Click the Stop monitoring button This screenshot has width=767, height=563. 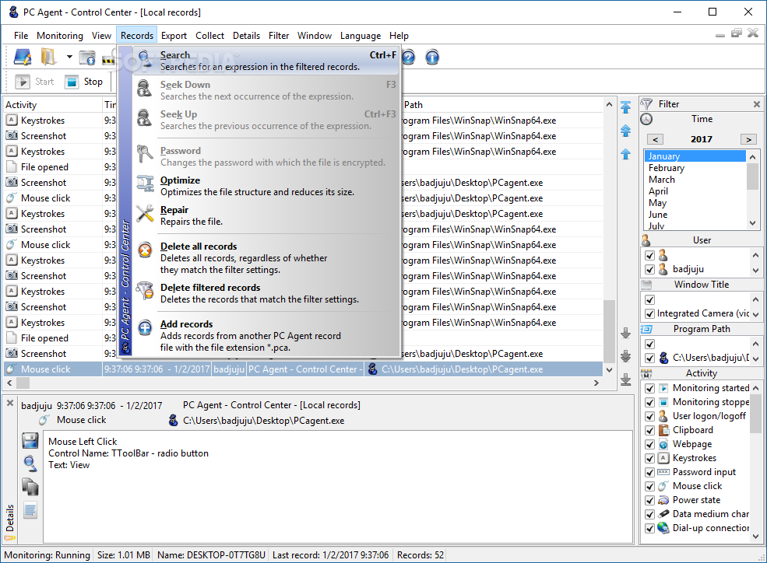coord(83,82)
